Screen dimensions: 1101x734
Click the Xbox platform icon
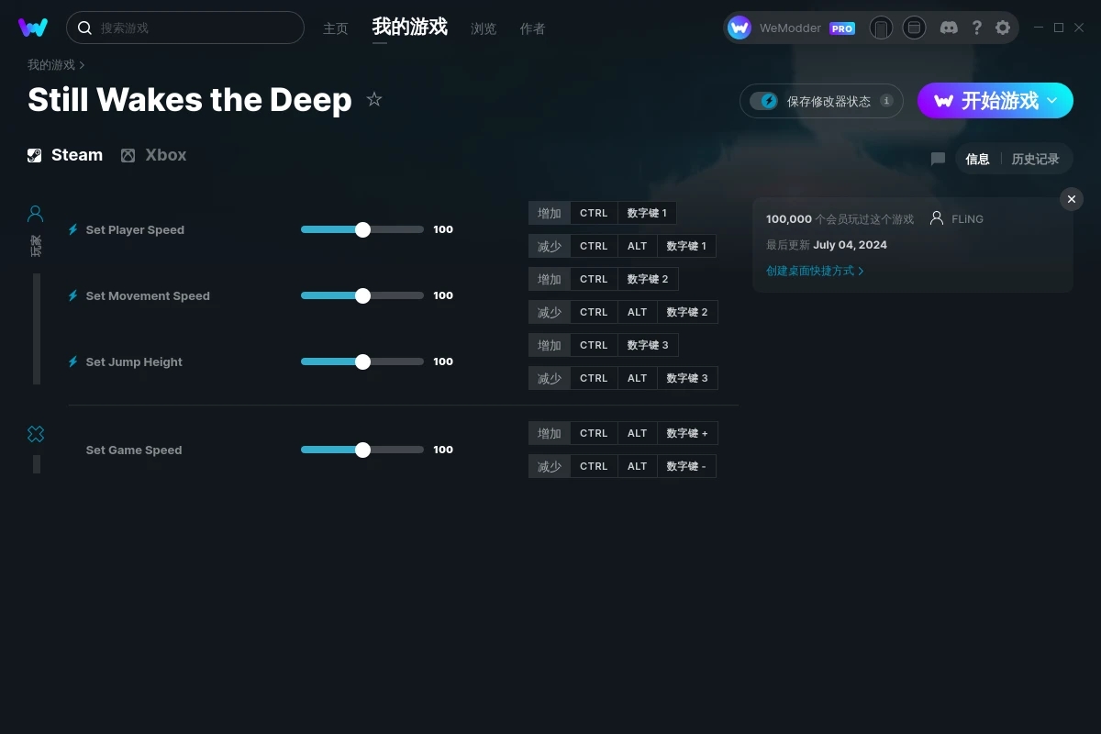pyautogui.click(x=128, y=155)
